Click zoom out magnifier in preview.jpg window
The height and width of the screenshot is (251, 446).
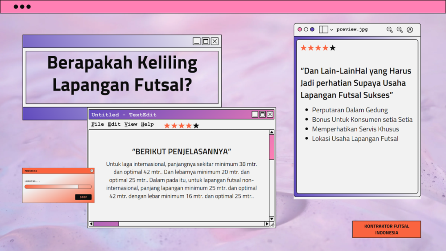click(x=389, y=29)
